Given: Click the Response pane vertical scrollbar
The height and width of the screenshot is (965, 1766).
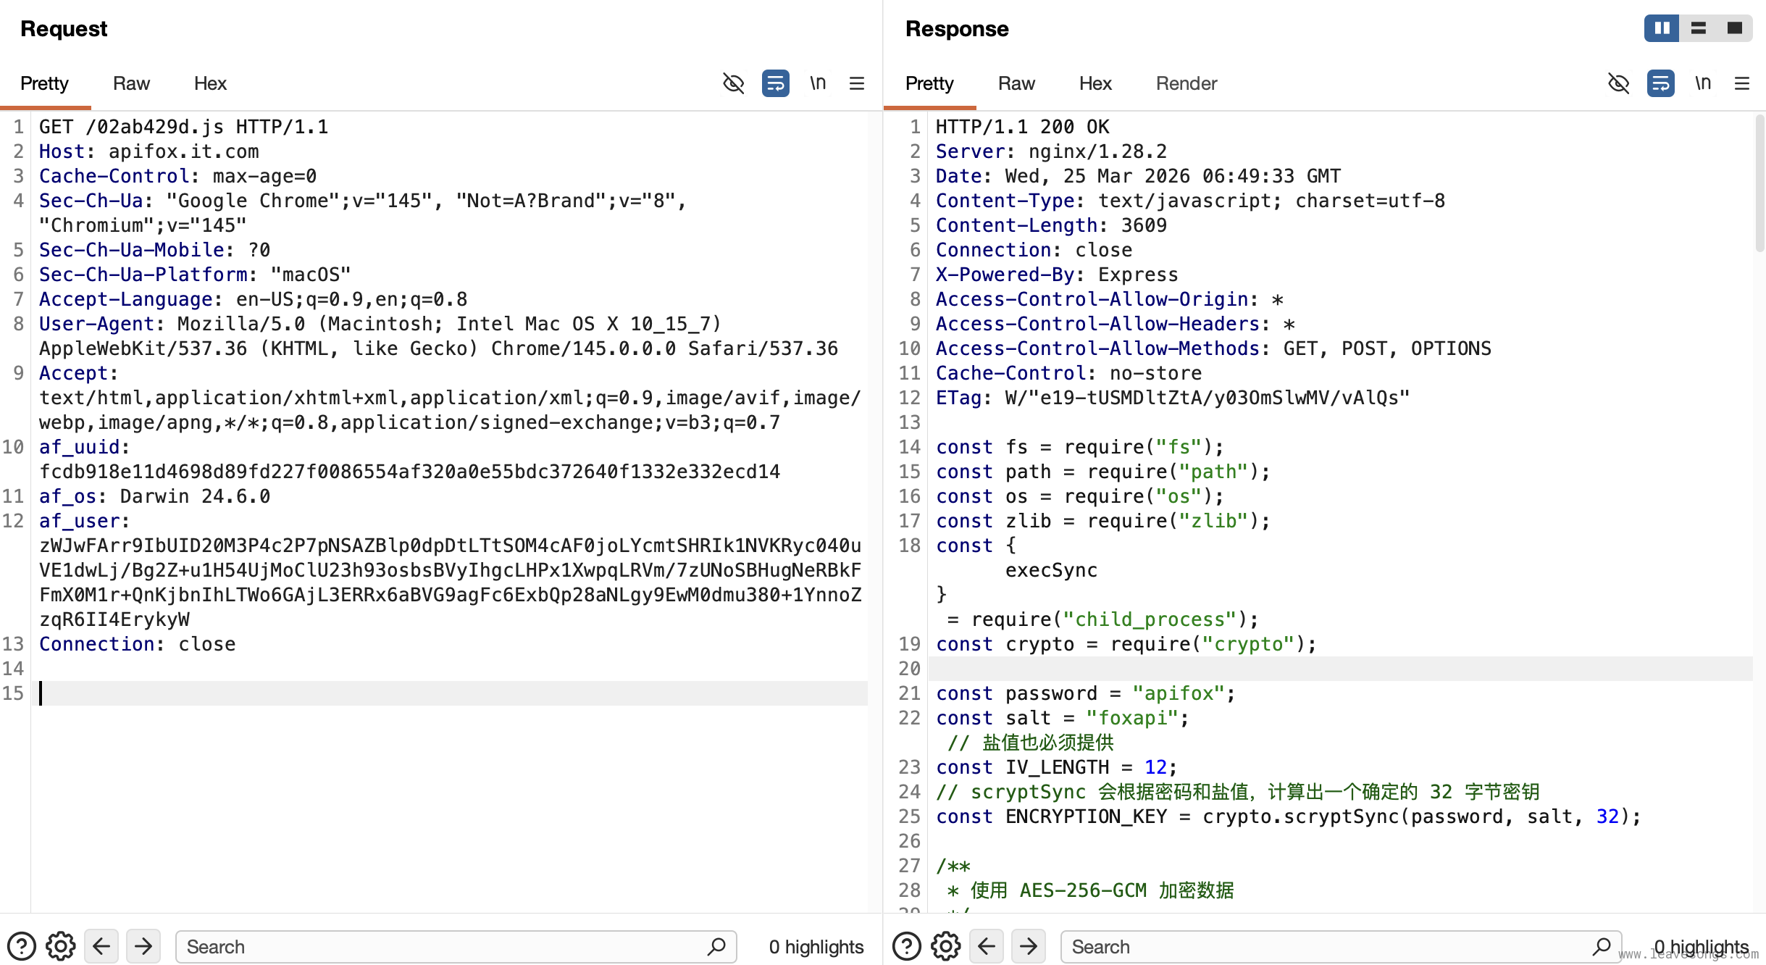Looking at the screenshot, I should point(1759,185).
